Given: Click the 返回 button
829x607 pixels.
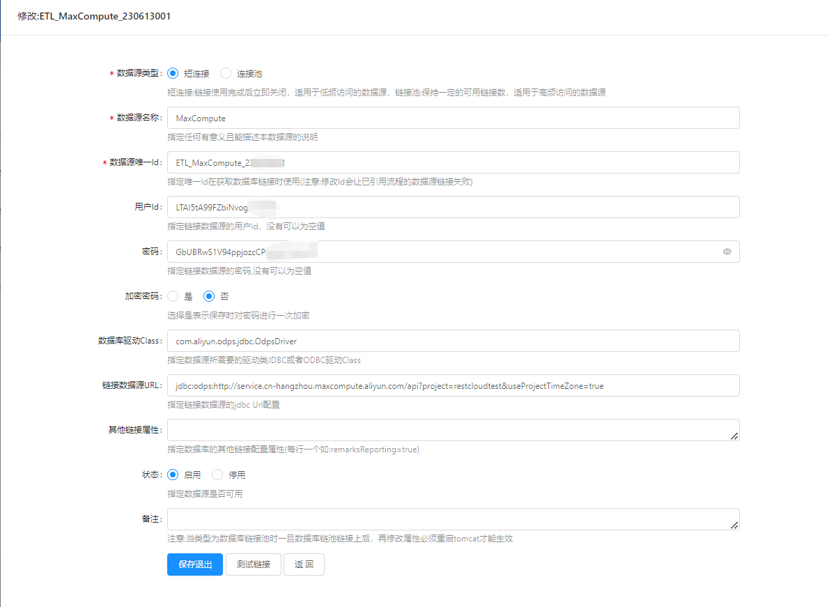Looking at the screenshot, I should coord(304,564).
